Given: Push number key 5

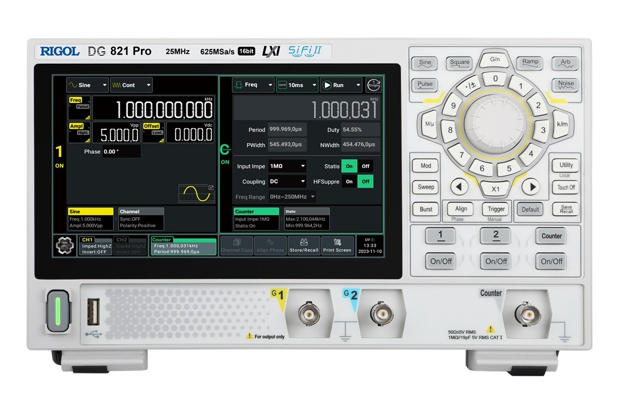Looking at the screenshot, I should pos(509,168).
